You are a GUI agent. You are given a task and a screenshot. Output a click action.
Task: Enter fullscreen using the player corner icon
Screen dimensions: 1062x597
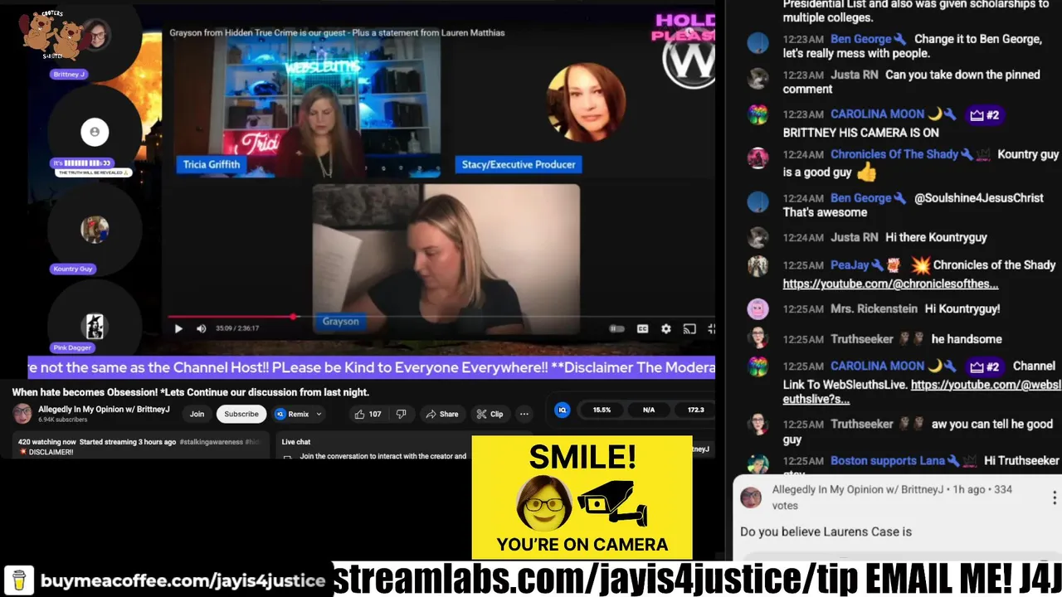(711, 328)
